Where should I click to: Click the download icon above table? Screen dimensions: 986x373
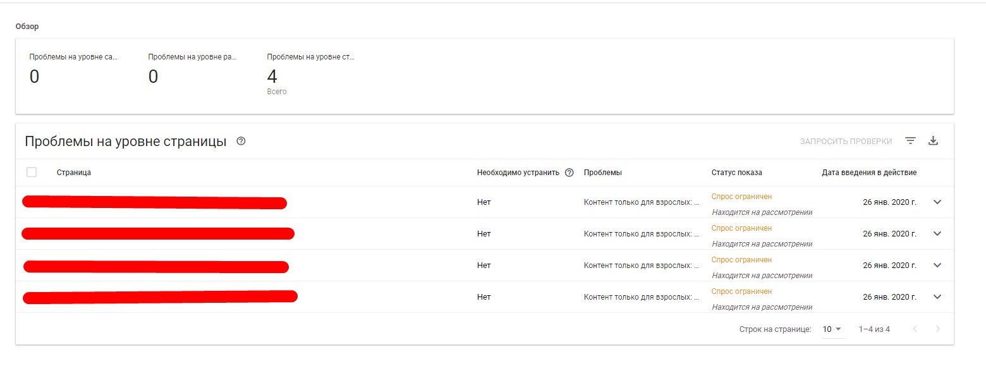tap(933, 141)
